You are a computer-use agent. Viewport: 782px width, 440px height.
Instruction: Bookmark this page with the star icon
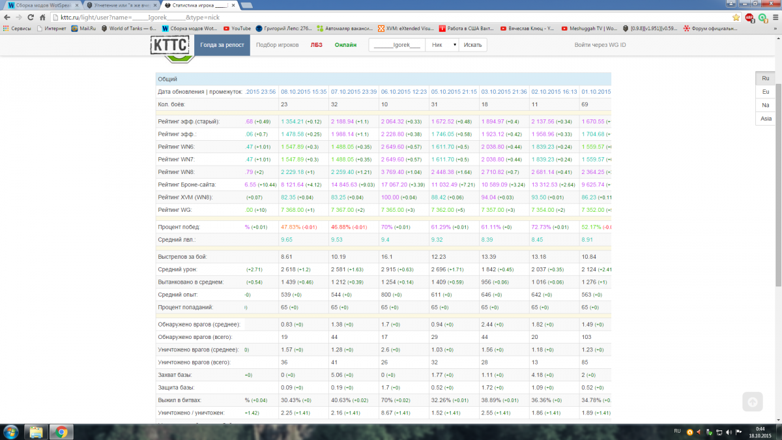pyautogui.click(x=736, y=17)
